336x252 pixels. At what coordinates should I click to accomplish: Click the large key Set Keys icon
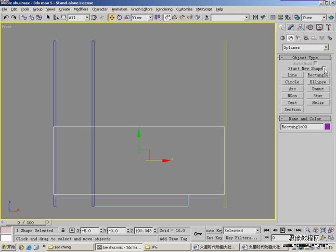click(198, 234)
